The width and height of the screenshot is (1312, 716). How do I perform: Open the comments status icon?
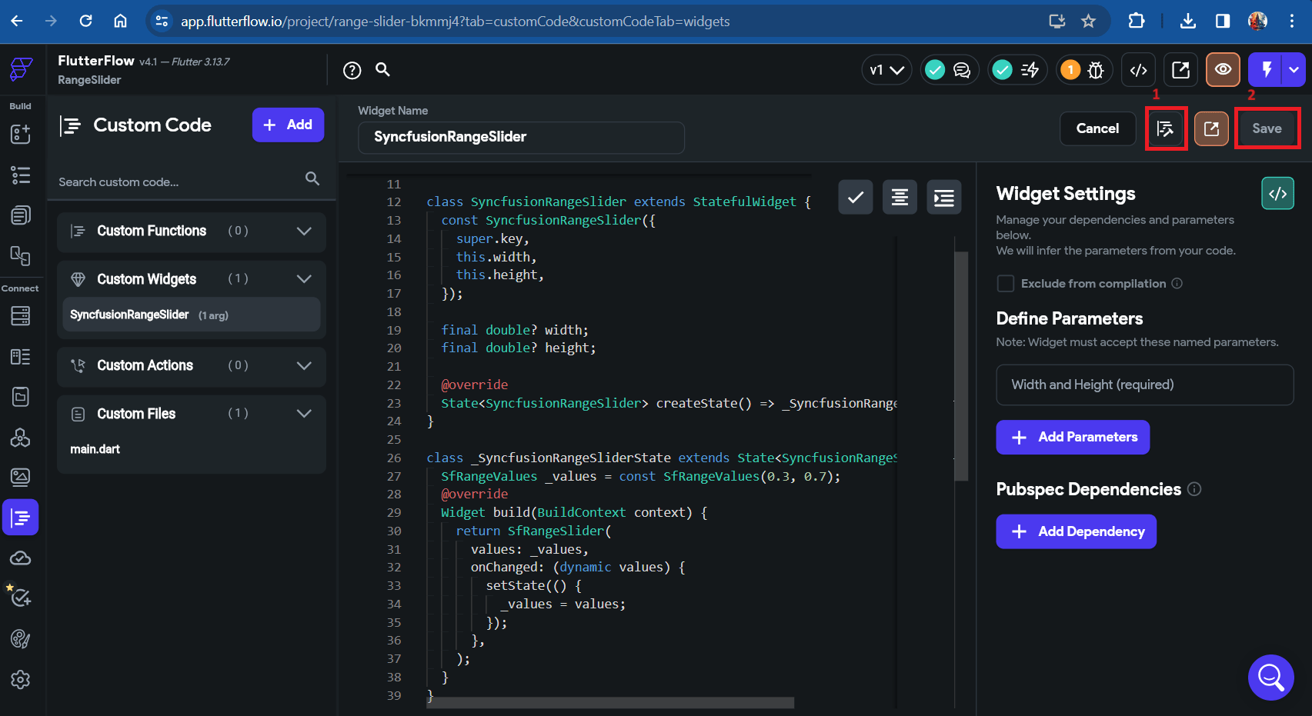962,70
